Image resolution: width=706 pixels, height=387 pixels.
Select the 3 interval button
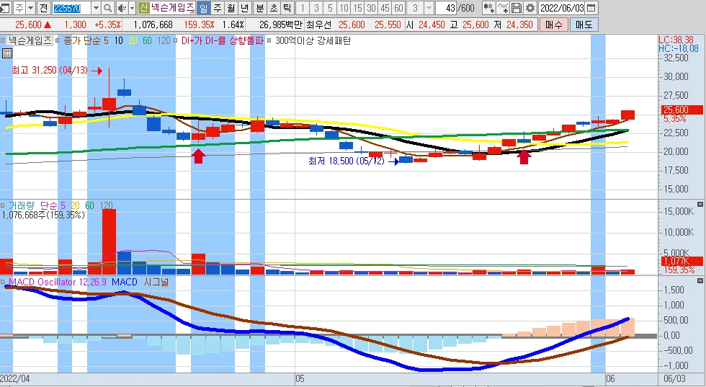pyautogui.click(x=316, y=8)
